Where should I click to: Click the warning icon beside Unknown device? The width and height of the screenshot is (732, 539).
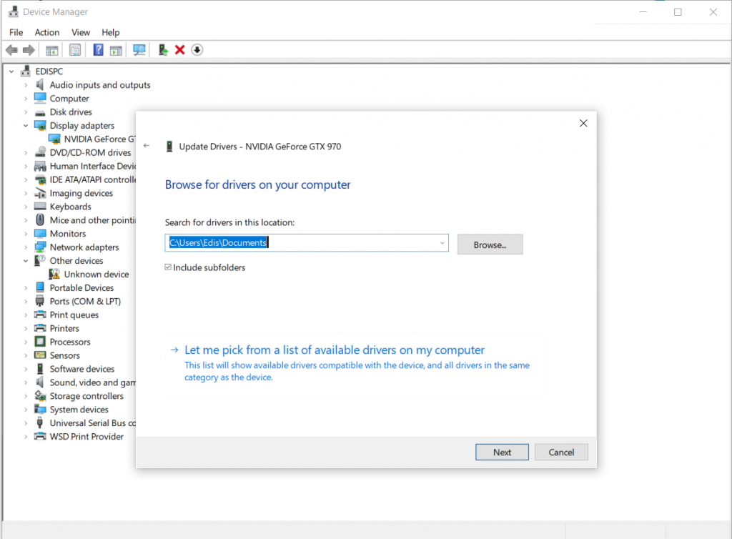point(54,275)
